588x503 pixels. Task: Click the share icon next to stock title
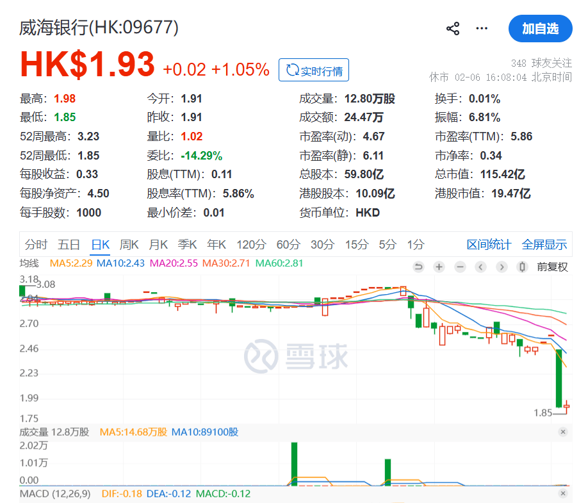(453, 29)
